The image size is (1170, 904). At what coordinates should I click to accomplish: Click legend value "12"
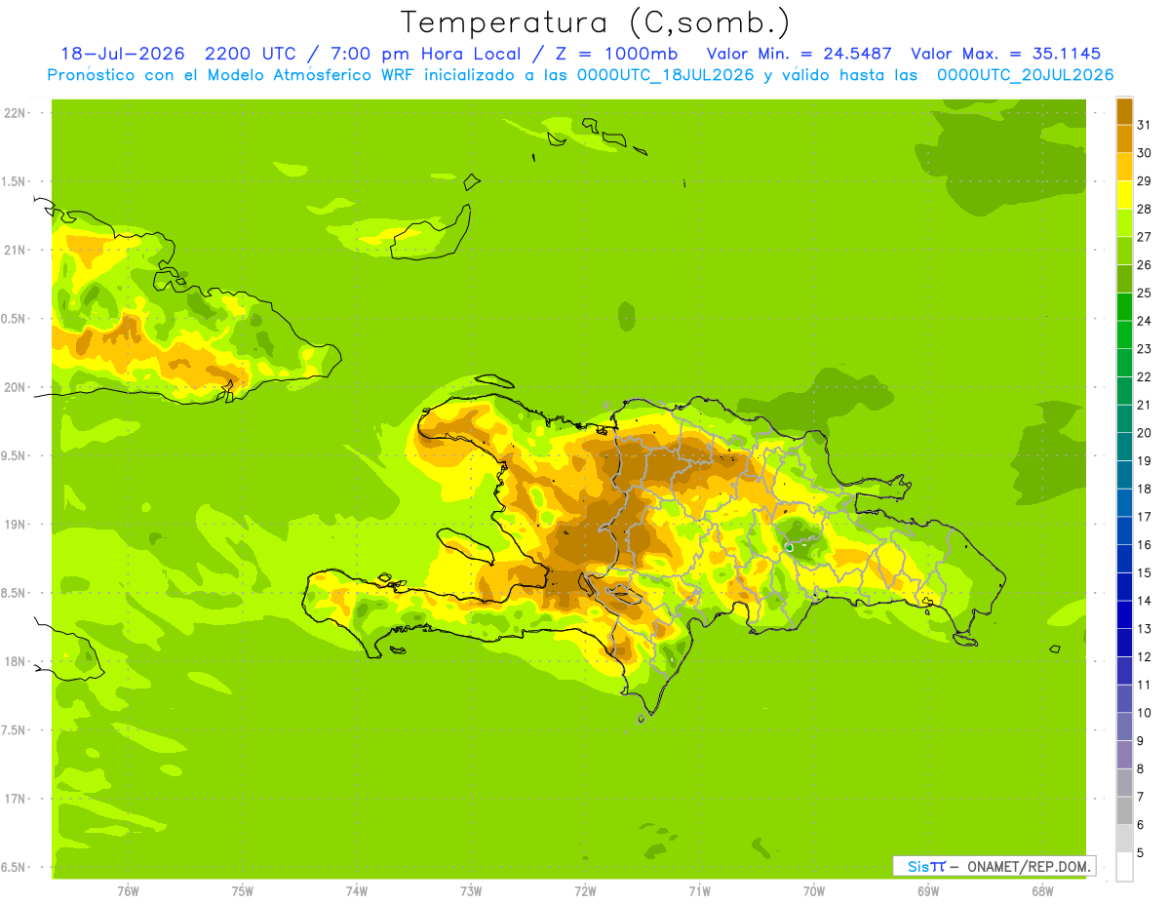pos(1144,657)
